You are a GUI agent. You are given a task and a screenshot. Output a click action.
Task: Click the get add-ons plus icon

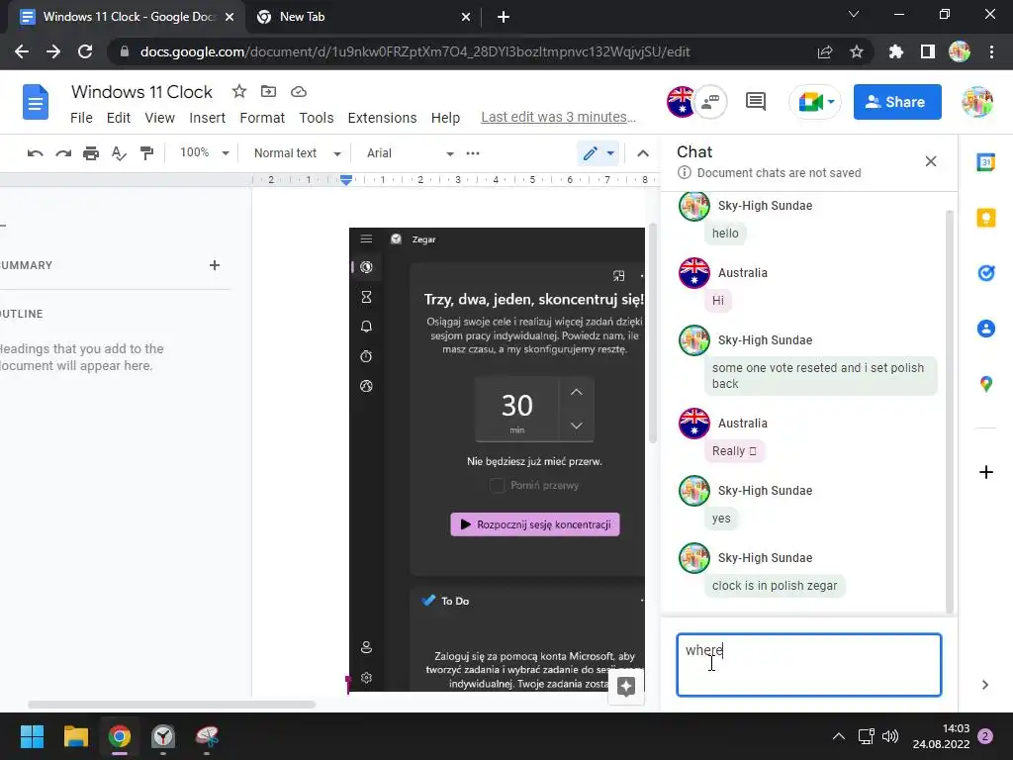(986, 472)
